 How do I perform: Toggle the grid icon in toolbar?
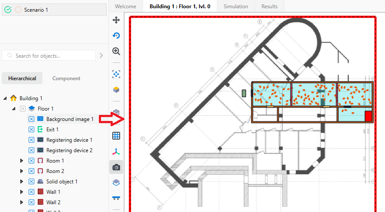pos(116,136)
